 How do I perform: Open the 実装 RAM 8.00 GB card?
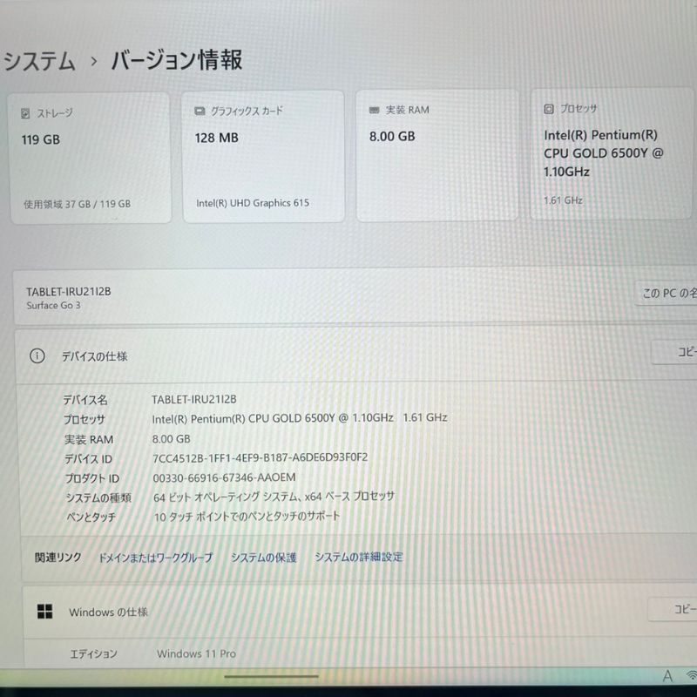437,155
